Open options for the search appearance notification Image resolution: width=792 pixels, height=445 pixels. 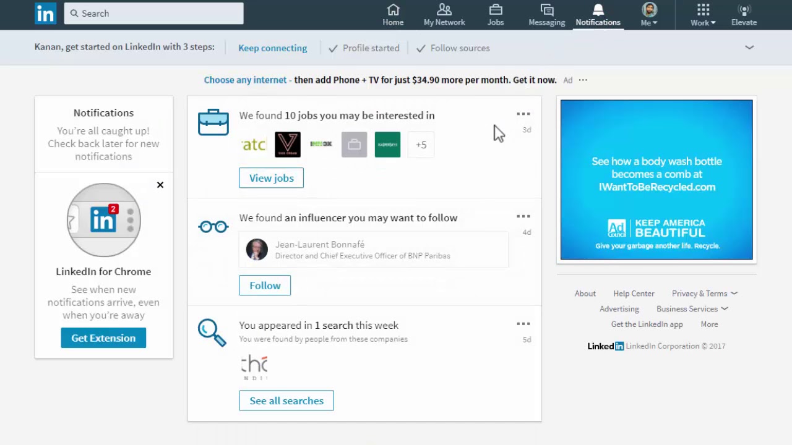tap(523, 324)
